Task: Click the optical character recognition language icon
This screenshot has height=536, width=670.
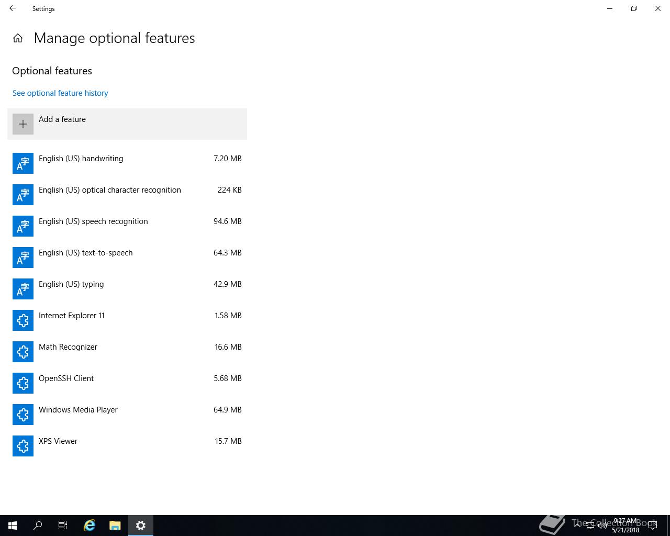Action: [23, 195]
